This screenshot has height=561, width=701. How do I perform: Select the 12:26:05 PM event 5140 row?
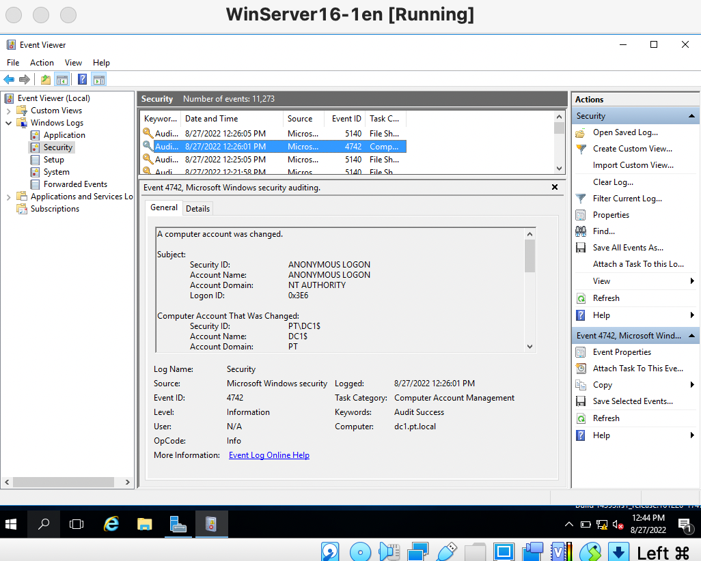(273, 134)
